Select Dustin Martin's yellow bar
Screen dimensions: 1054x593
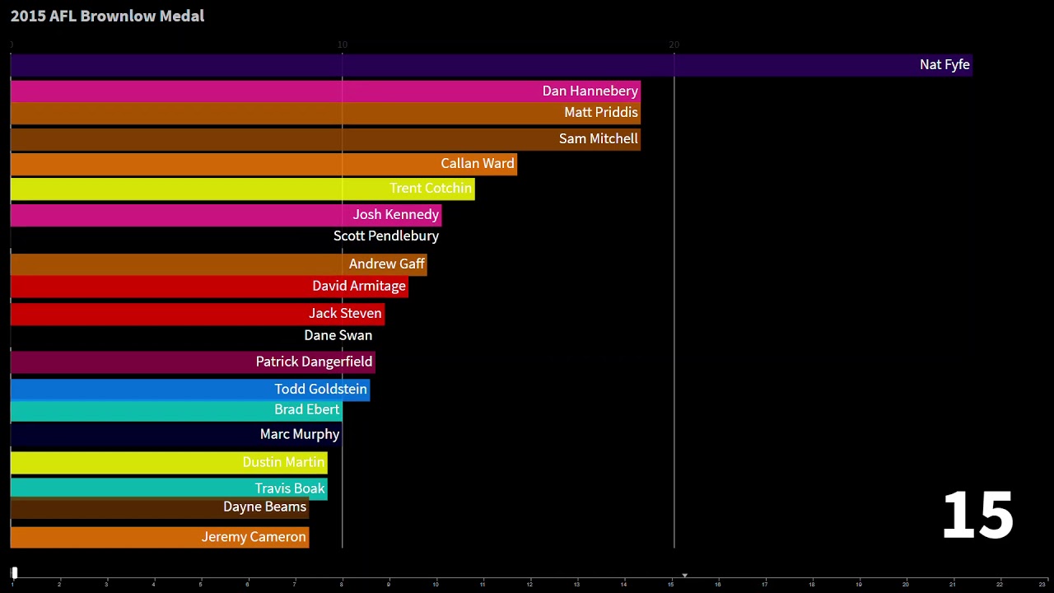[169, 463]
